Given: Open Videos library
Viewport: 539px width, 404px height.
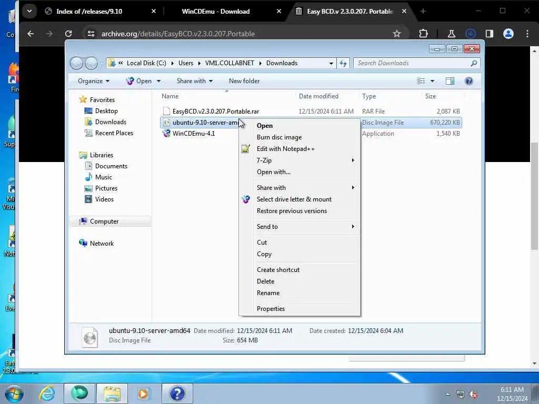Looking at the screenshot, I should pyautogui.click(x=104, y=199).
